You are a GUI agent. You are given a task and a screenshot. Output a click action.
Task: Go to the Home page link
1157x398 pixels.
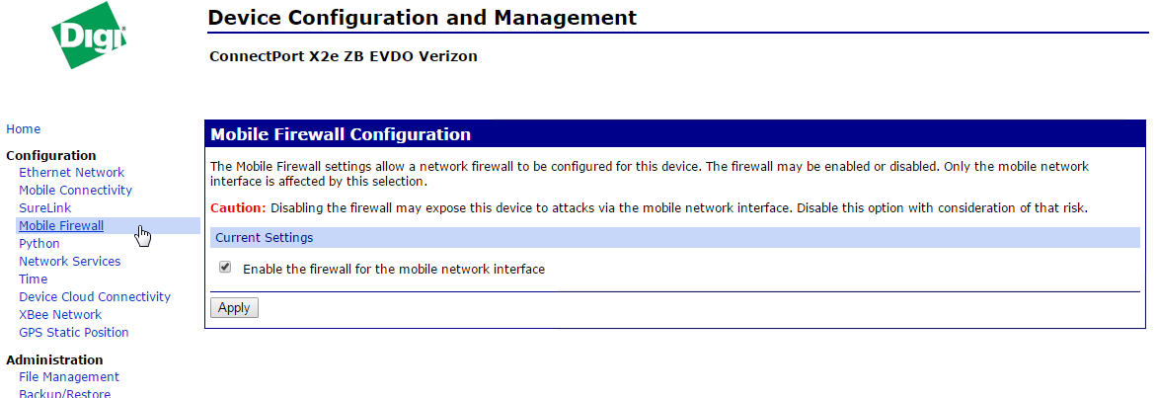click(x=24, y=129)
